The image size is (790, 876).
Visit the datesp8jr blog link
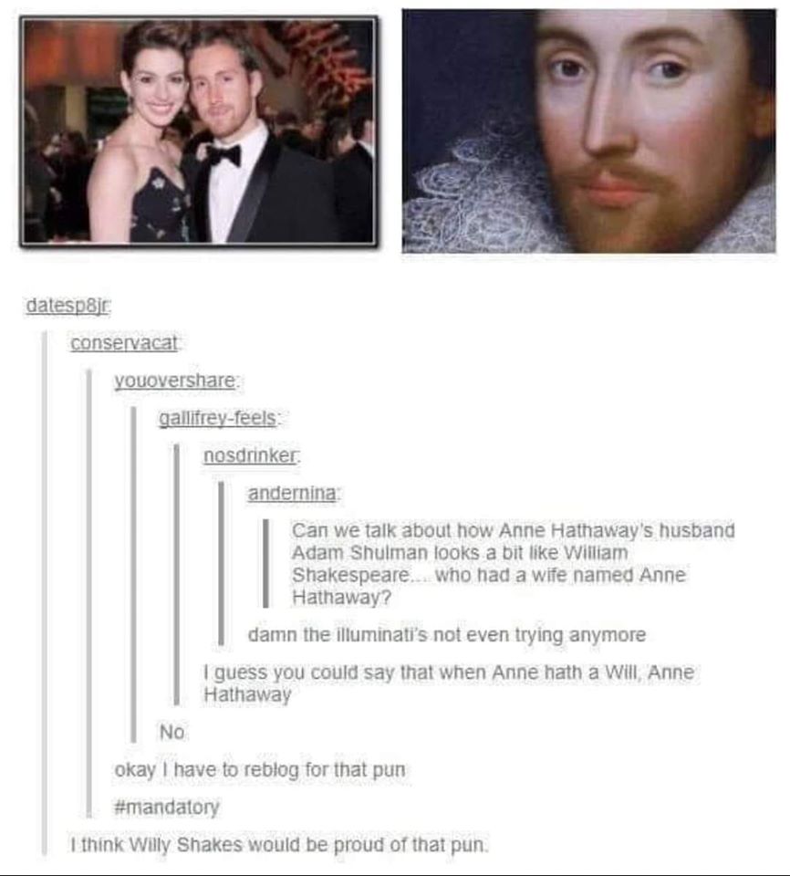68,306
